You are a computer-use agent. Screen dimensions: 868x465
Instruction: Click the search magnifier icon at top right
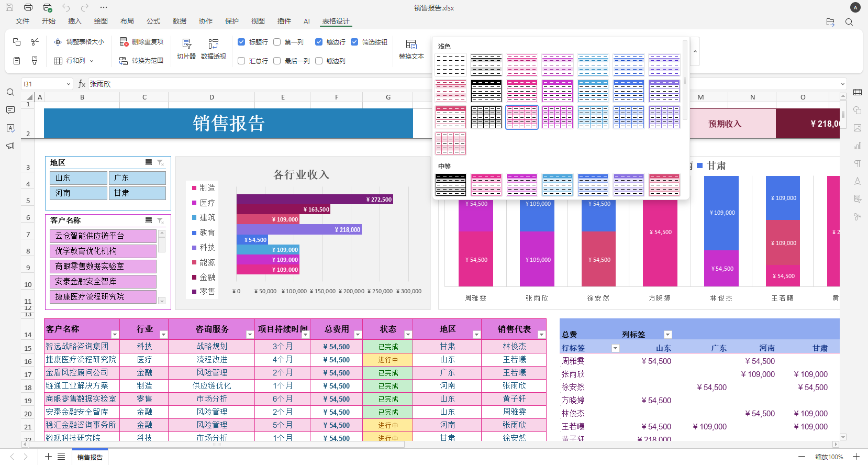click(x=849, y=22)
